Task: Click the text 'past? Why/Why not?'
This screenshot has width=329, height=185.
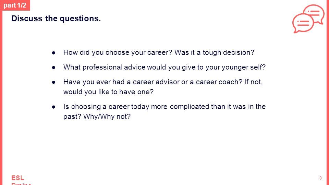Action: click(x=97, y=116)
